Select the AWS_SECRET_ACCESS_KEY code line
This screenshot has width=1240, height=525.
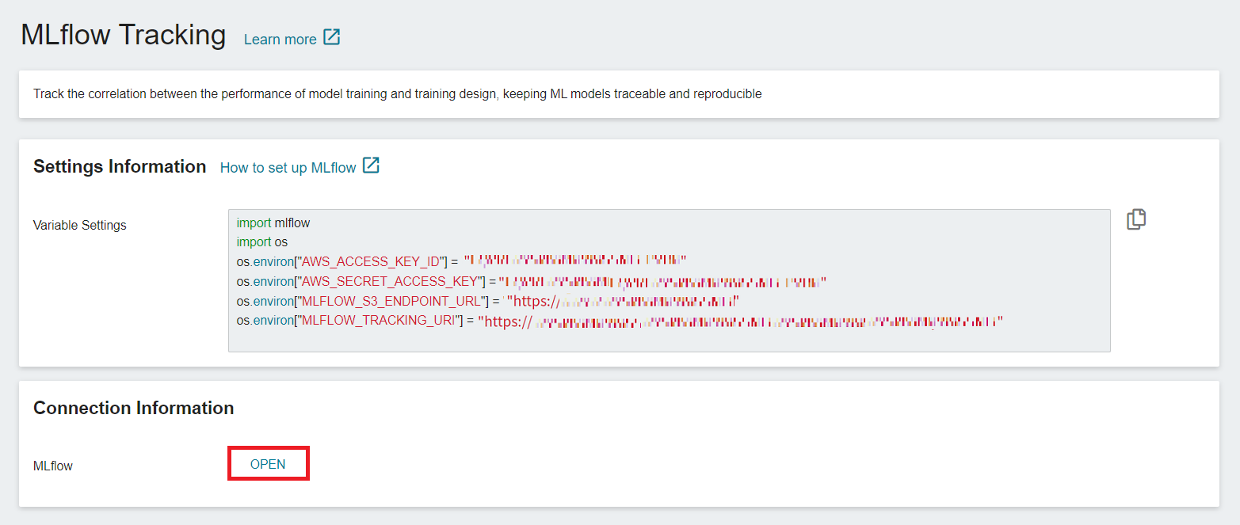[532, 281]
